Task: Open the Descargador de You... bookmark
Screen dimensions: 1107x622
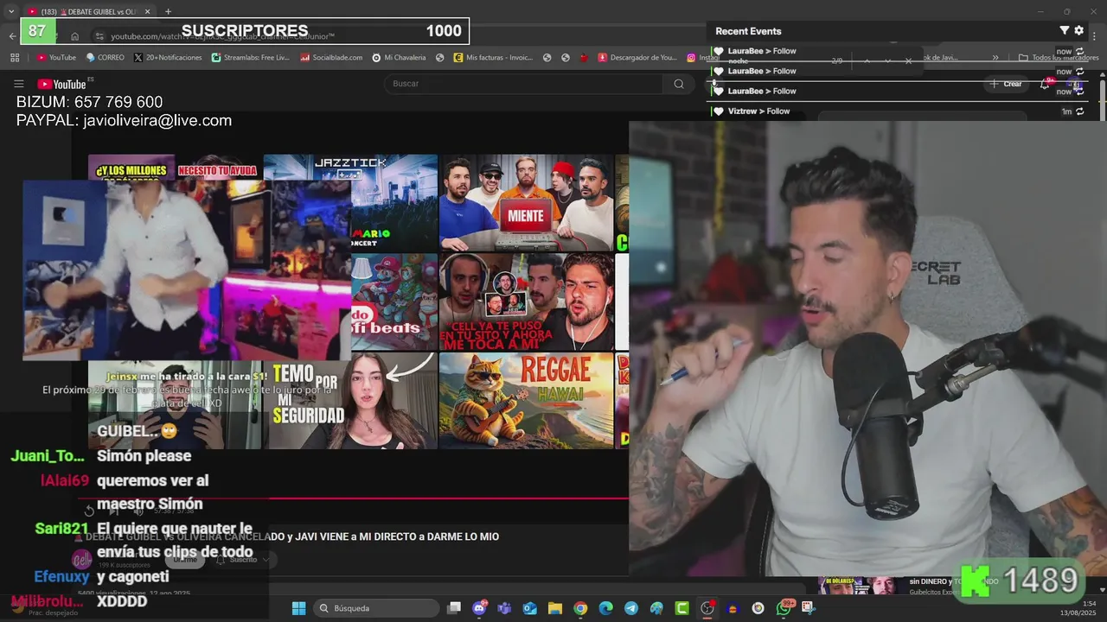Action: [637, 58]
